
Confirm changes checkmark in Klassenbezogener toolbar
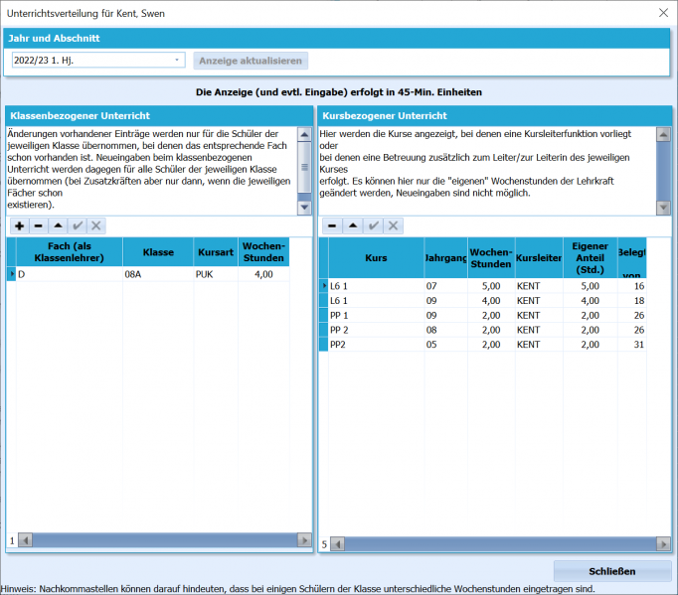click(78, 225)
